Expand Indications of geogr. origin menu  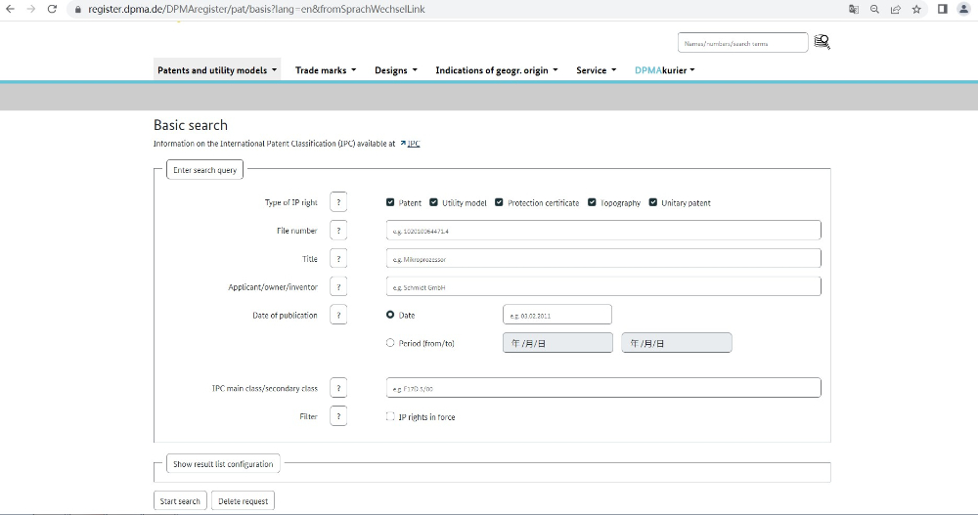pyautogui.click(x=496, y=70)
